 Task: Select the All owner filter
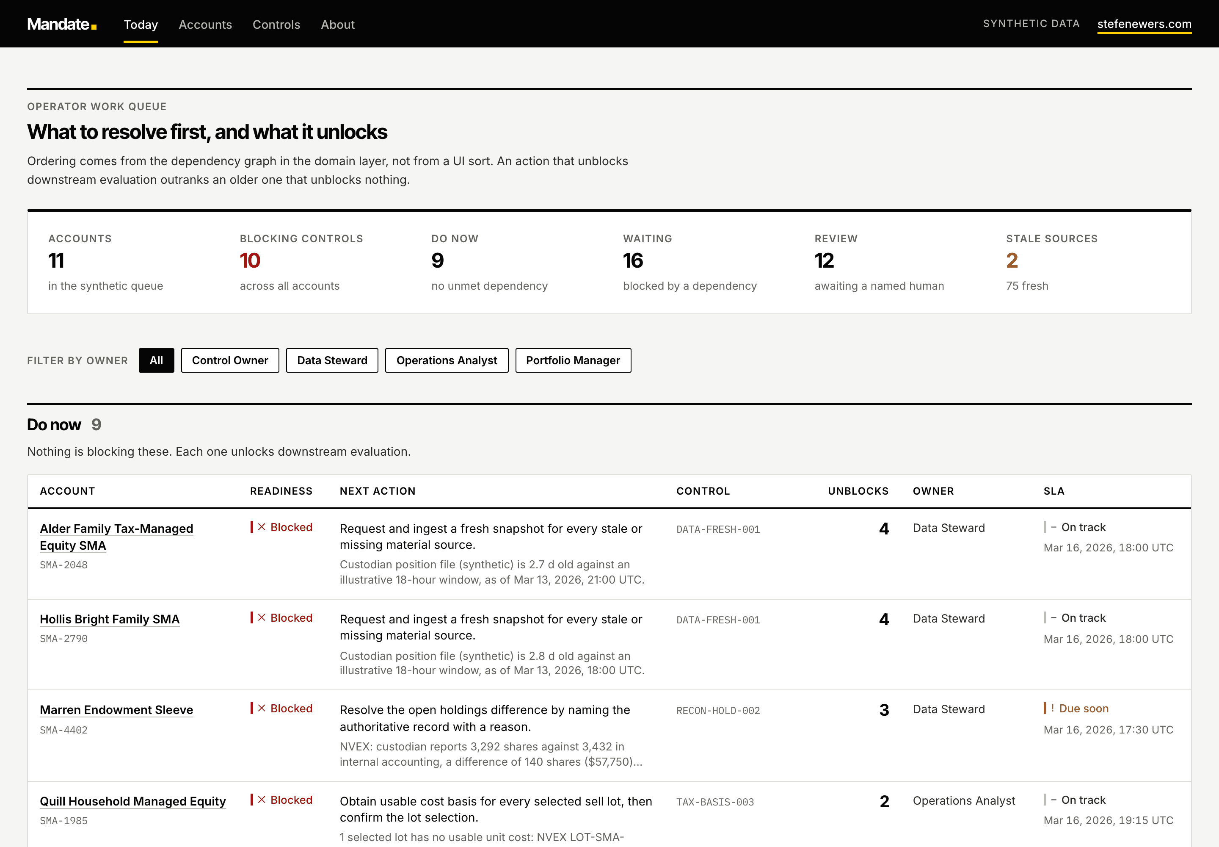click(157, 360)
